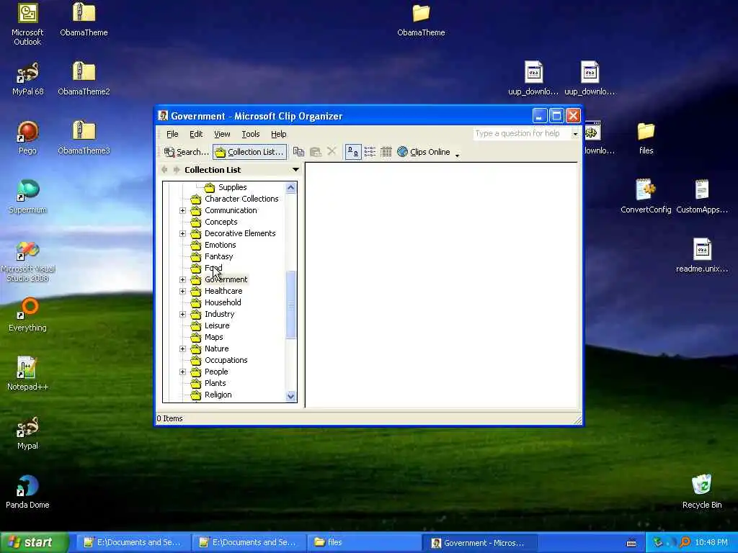The image size is (738, 553).
Task: Click the Government - Microsoft taskbar button
Action: (x=479, y=543)
